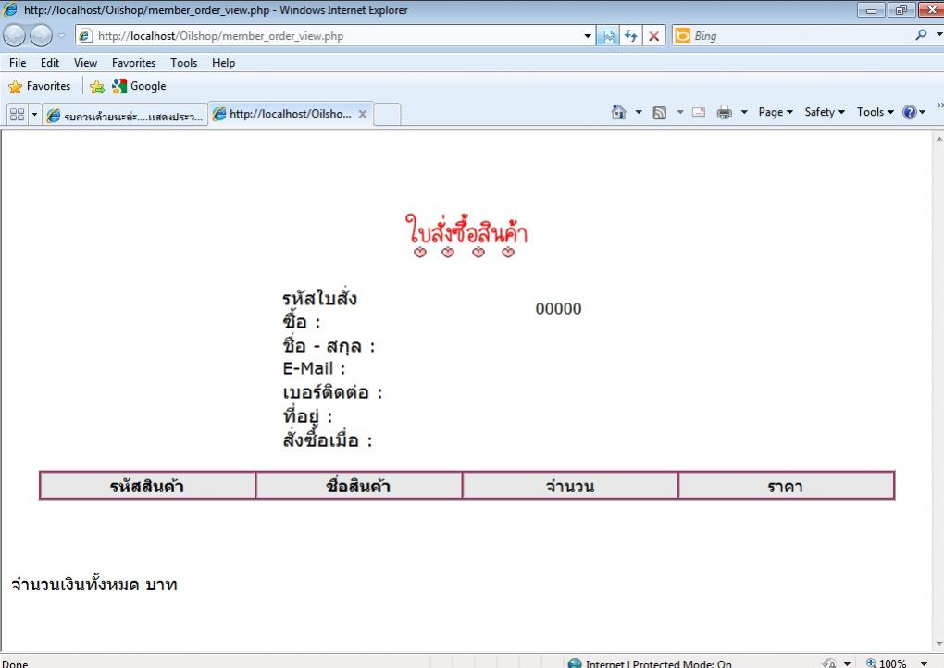Close the localhost/Oilsho tab

363,114
